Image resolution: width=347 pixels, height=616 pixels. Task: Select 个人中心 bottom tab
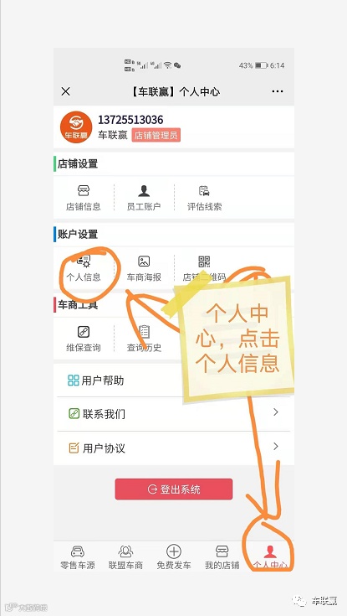tap(270, 557)
